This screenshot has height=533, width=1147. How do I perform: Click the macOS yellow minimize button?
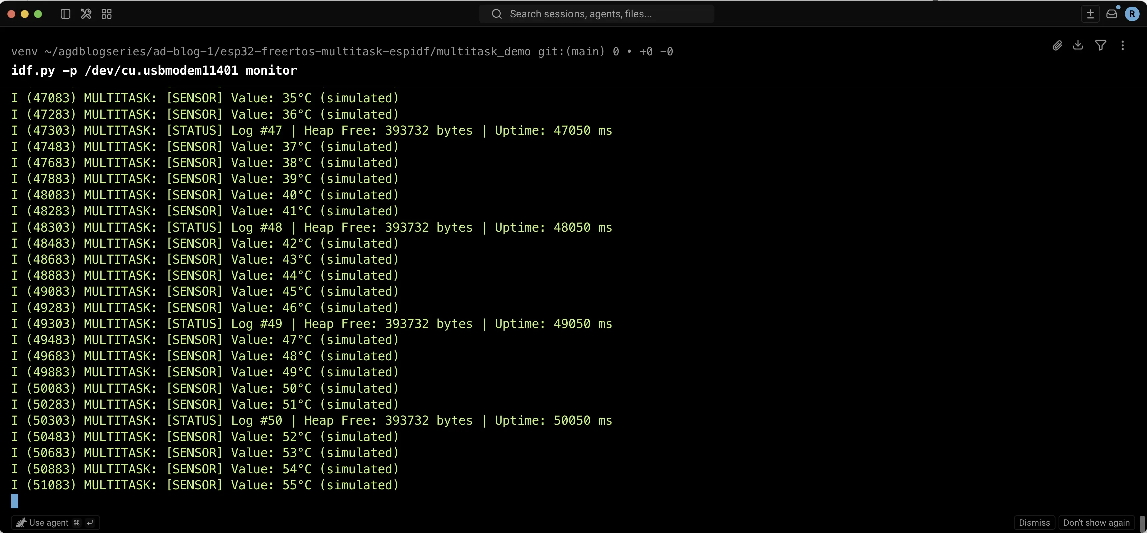point(25,14)
